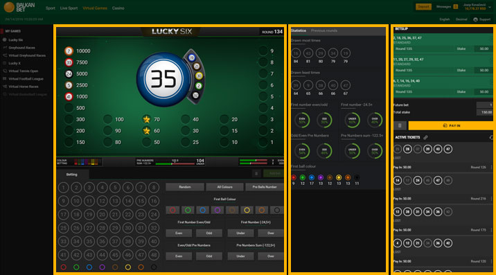Screen dimensions: 496x275
Task: Select the Lucky Six sidebar icon
Action: pos(4,40)
